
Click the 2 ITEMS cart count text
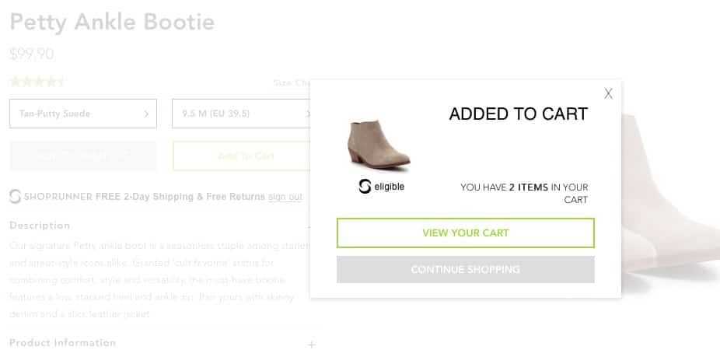click(529, 187)
